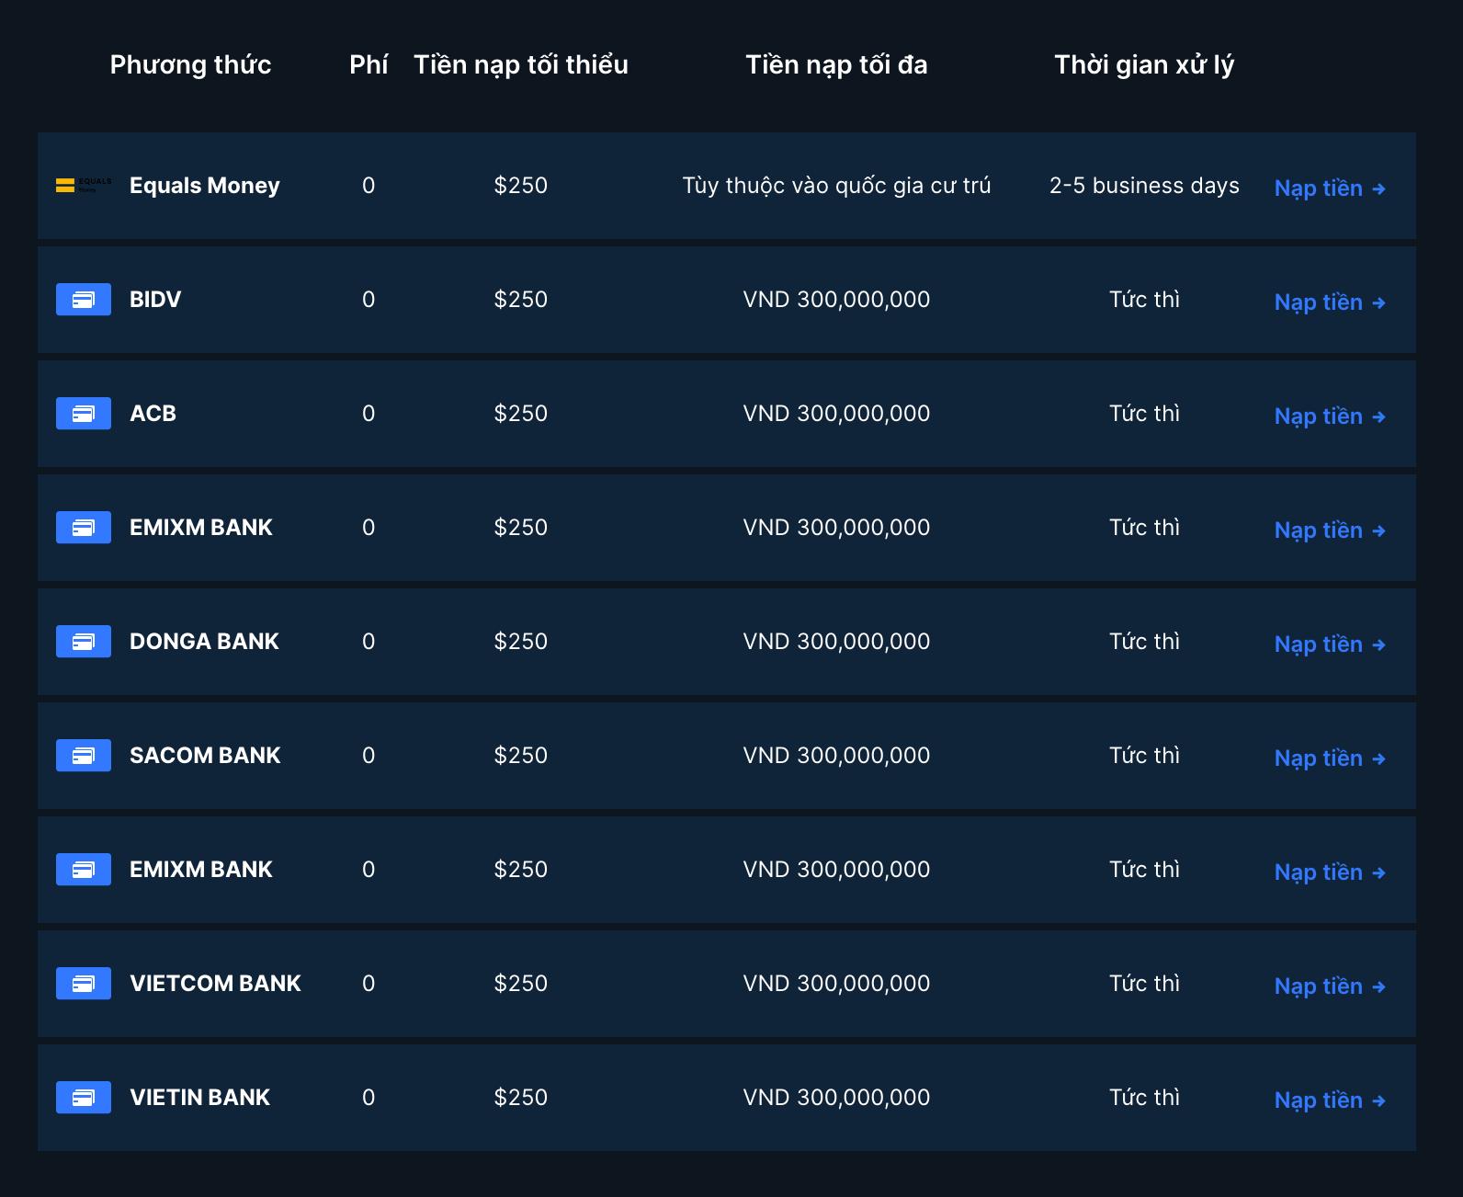Click Nạp tiền link in BIDV row

click(1329, 302)
